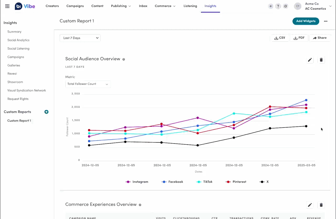336x219 pixels.
Task: Export the report as CSV
Action: (x=280, y=38)
